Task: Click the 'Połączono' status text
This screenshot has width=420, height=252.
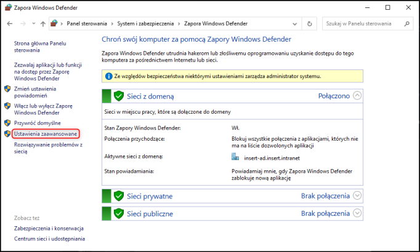Action: point(334,96)
